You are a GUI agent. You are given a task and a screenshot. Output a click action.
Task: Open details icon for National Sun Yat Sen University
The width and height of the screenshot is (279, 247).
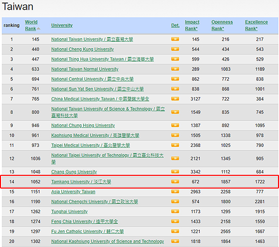175,89
